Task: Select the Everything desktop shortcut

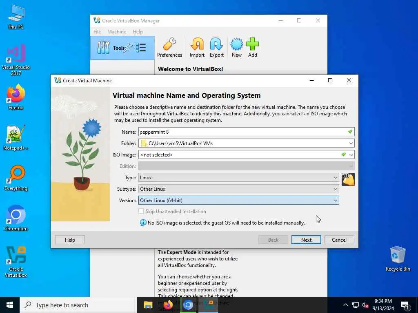Action: (x=16, y=178)
